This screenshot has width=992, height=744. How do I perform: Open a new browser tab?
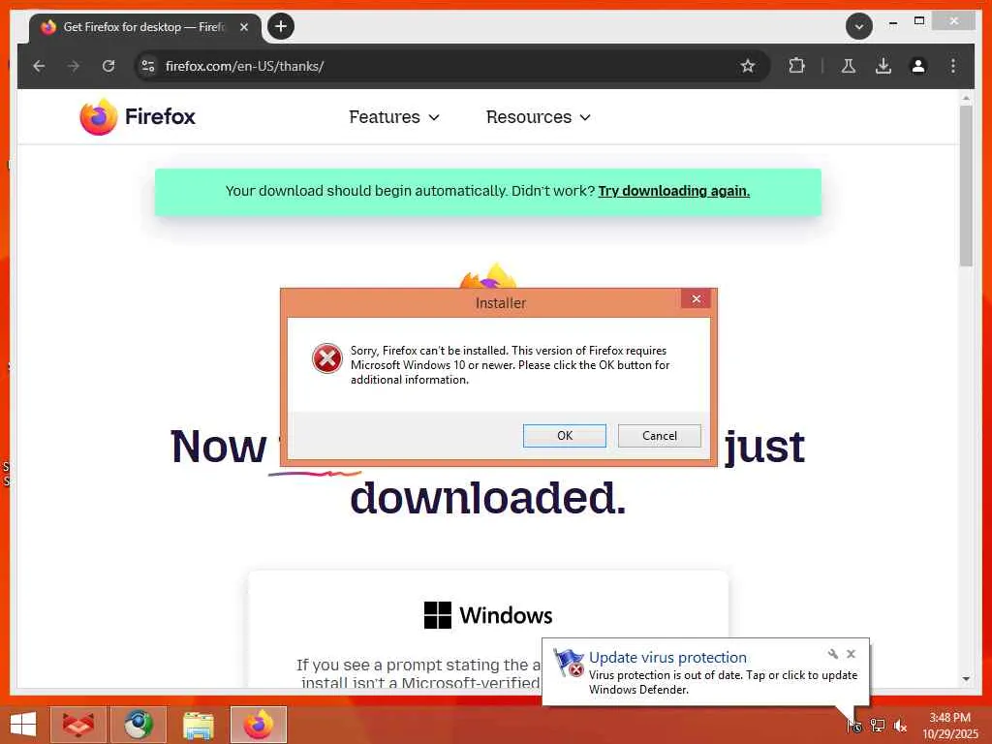(x=281, y=26)
